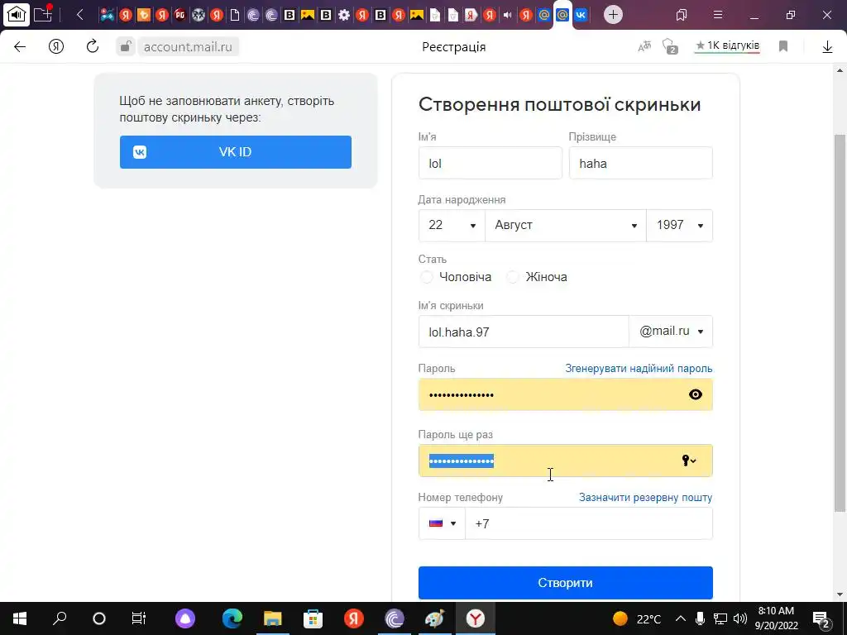Open the @mail.ru domain dropdown
The image size is (847, 635).
point(671,332)
